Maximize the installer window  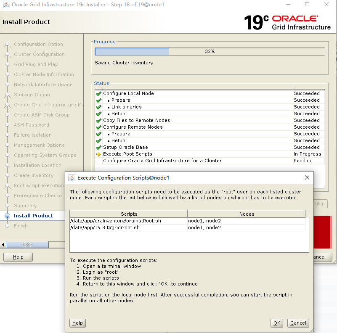tap(307, 4)
